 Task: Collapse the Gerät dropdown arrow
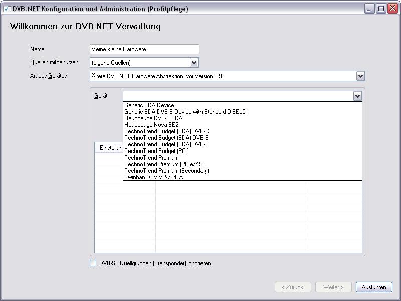[357, 96]
